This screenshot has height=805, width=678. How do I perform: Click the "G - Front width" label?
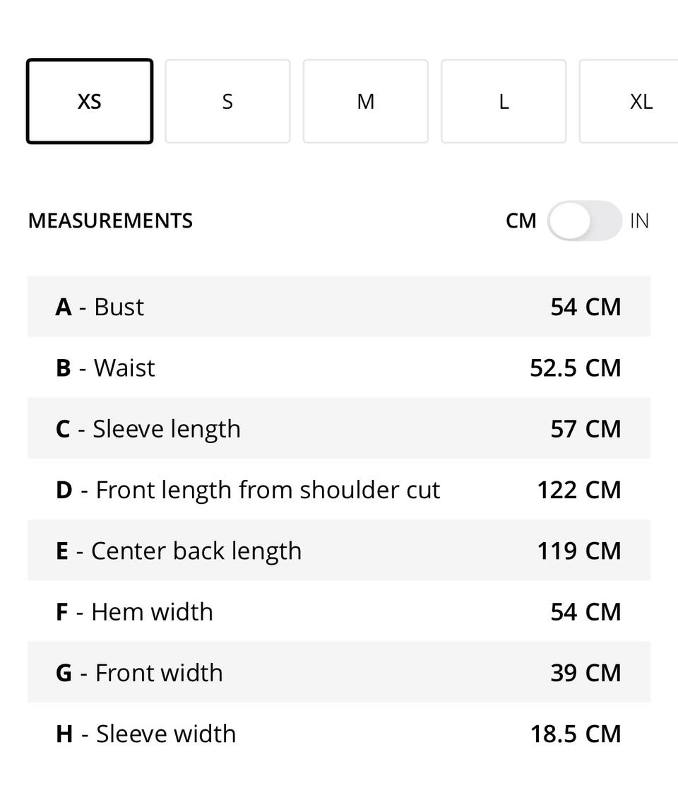[139, 673]
